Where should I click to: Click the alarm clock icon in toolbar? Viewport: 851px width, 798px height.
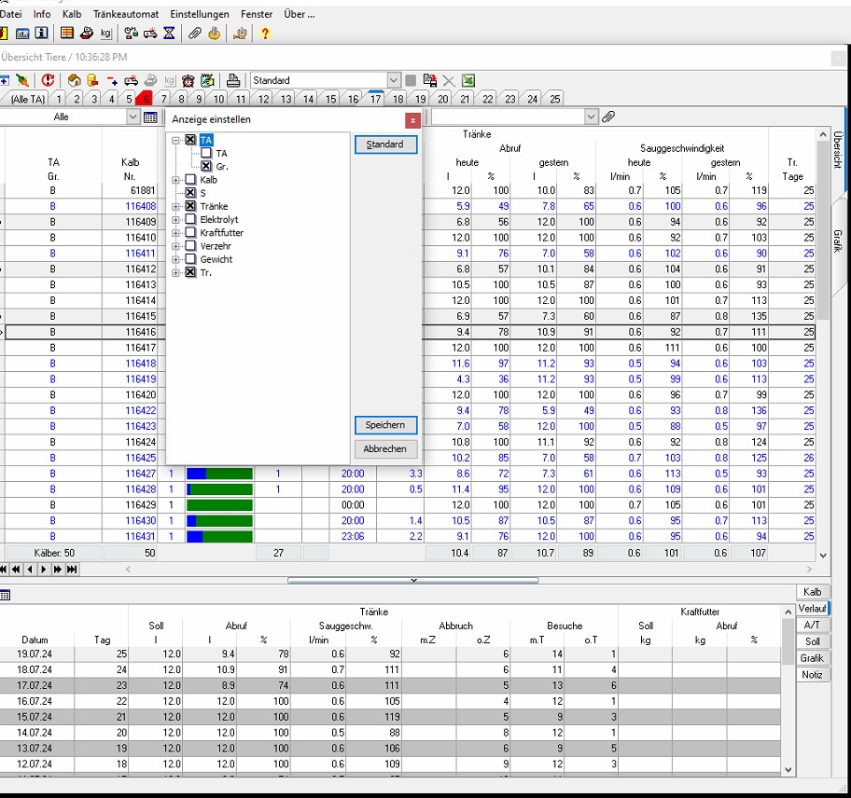pos(188,81)
